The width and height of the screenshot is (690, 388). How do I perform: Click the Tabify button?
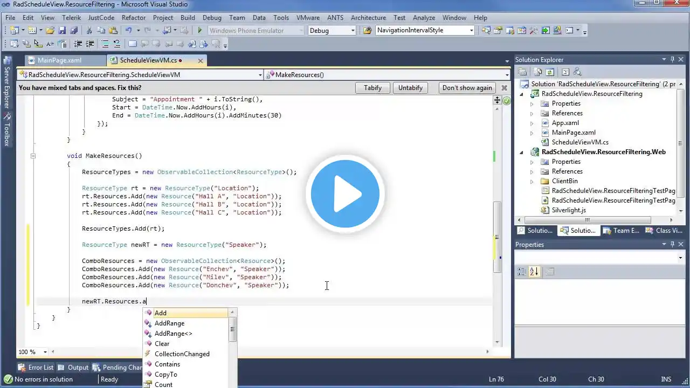[x=372, y=88]
